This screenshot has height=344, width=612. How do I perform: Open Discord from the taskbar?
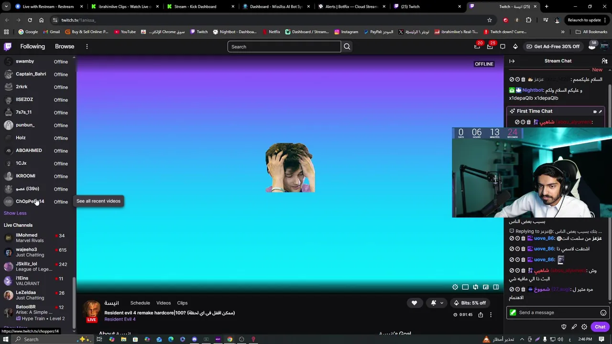(x=194, y=340)
